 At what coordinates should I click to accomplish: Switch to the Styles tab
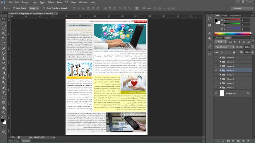(225, 15)
